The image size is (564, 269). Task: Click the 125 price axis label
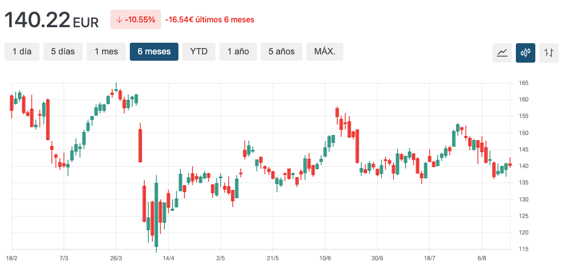[523, 216]
